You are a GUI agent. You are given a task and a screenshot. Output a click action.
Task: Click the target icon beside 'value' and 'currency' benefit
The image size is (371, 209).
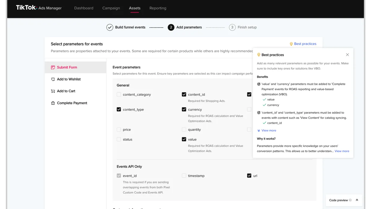[259, 84]
